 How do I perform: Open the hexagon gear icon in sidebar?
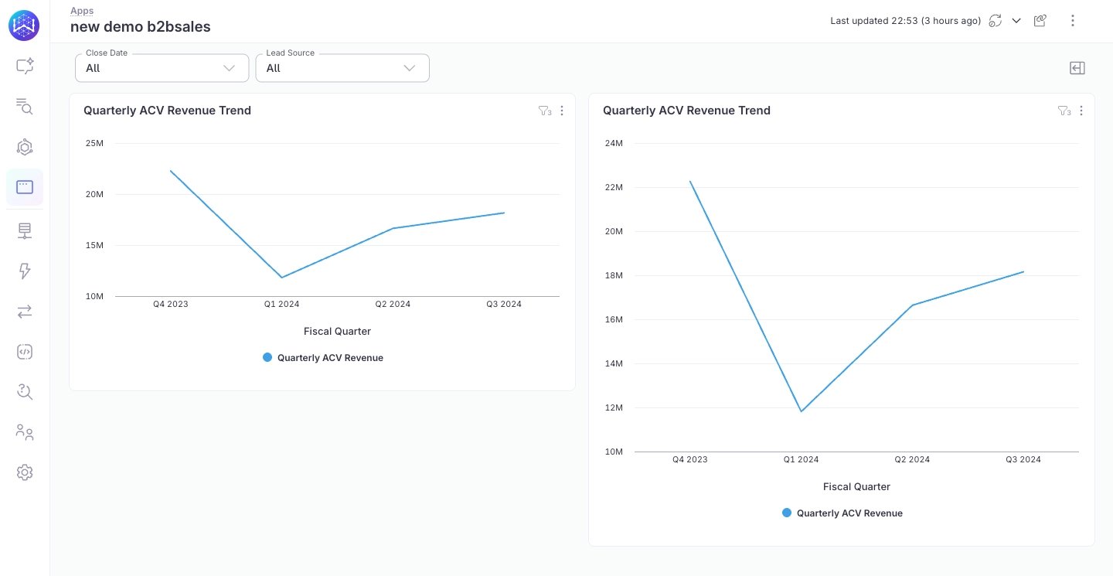point(25,147)
